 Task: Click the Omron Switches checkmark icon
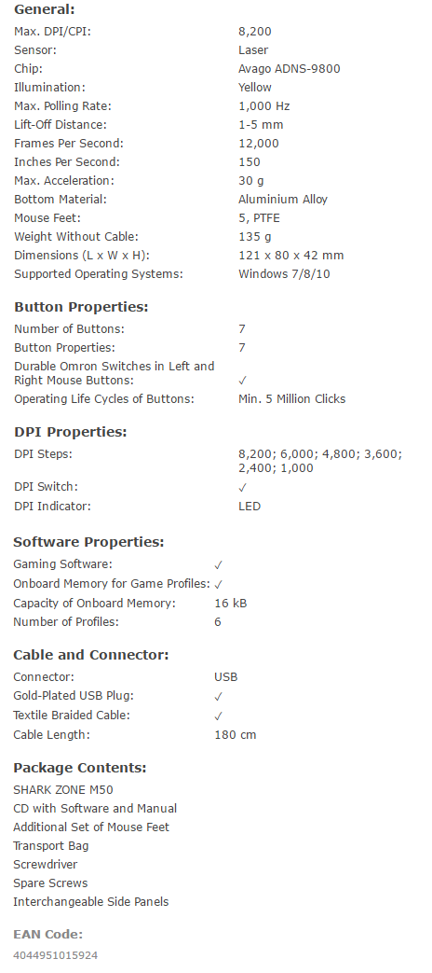click(243, 381)
